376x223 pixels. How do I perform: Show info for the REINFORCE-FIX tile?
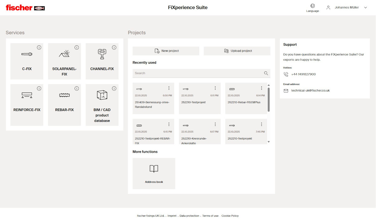tap(39, 89)
